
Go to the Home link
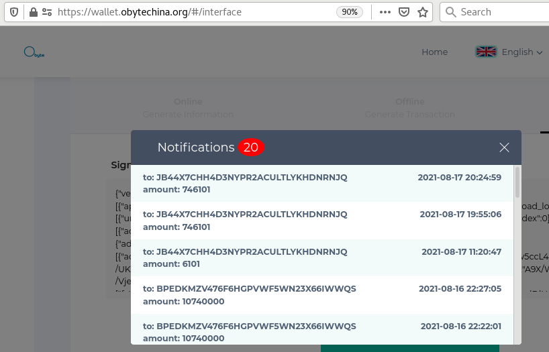pos(434,52)
